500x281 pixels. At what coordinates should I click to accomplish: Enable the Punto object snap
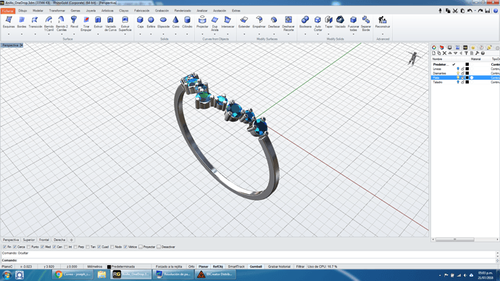click(29, 247)
